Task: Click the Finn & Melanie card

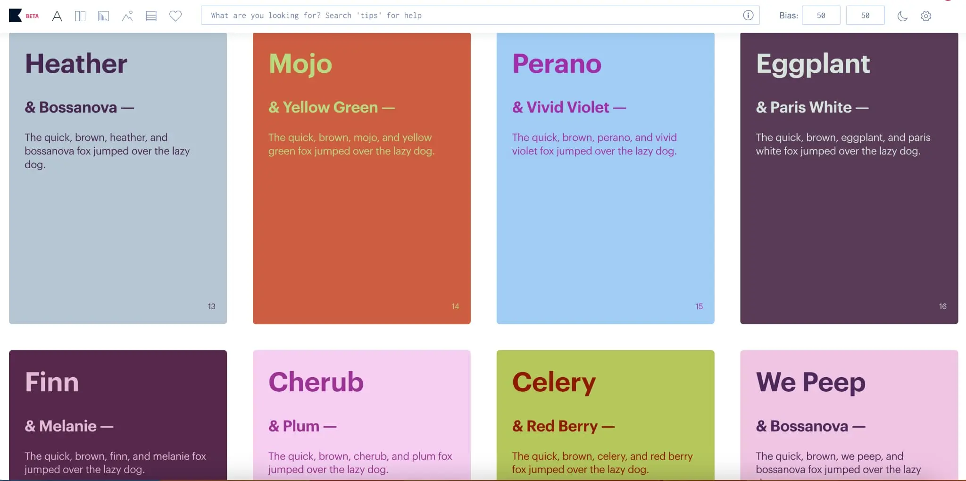Action: (x=117, y=415)
